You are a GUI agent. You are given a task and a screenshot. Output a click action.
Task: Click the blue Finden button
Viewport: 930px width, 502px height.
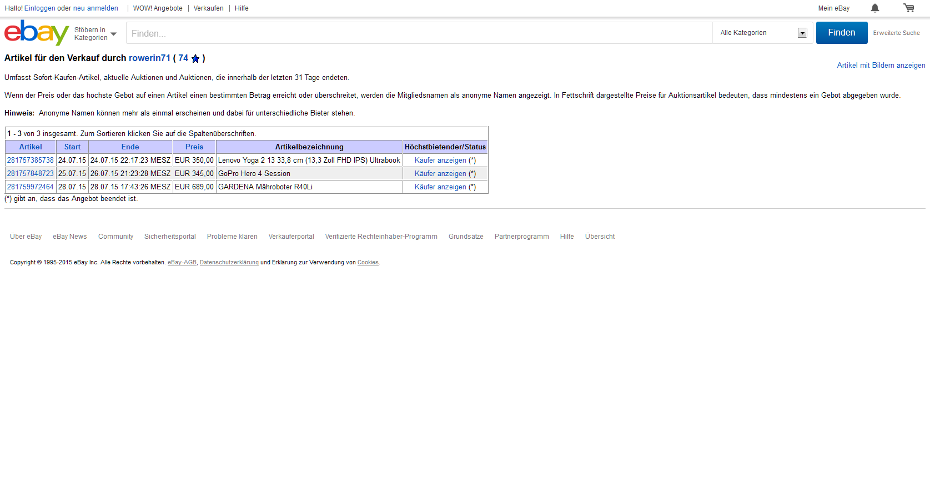842,33
